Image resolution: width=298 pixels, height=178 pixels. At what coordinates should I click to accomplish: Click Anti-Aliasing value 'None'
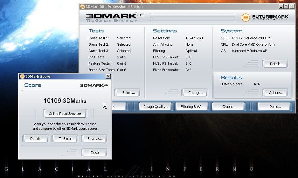189,44
